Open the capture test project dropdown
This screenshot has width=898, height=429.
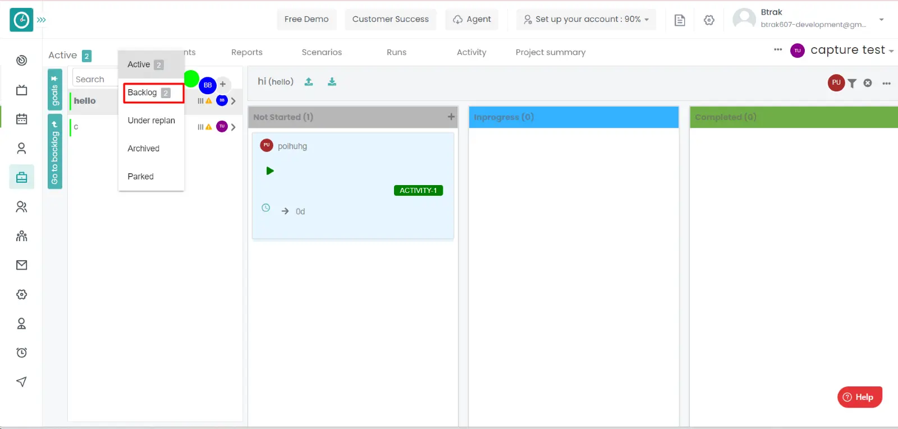851,50
